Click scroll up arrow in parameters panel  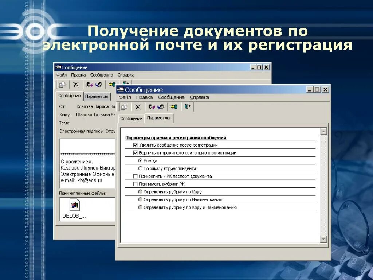click(323, 131)
